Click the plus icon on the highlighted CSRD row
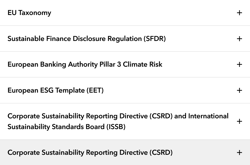Screen dimensions: 250x165 tap(239, 153)
